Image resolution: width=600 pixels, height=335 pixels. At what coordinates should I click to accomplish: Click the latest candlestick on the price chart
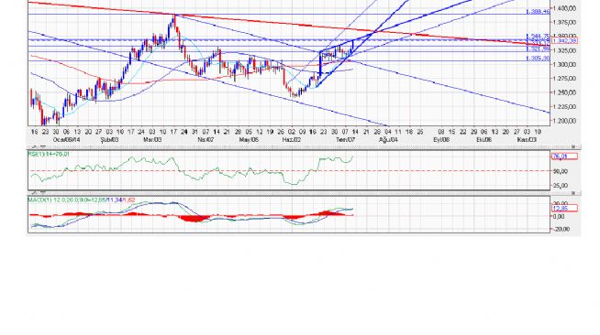pyautogui.click(x=353, y=46)
